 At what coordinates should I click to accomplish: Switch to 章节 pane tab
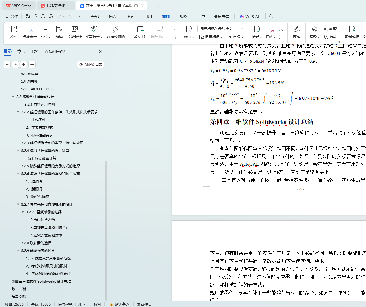[21, 52]
